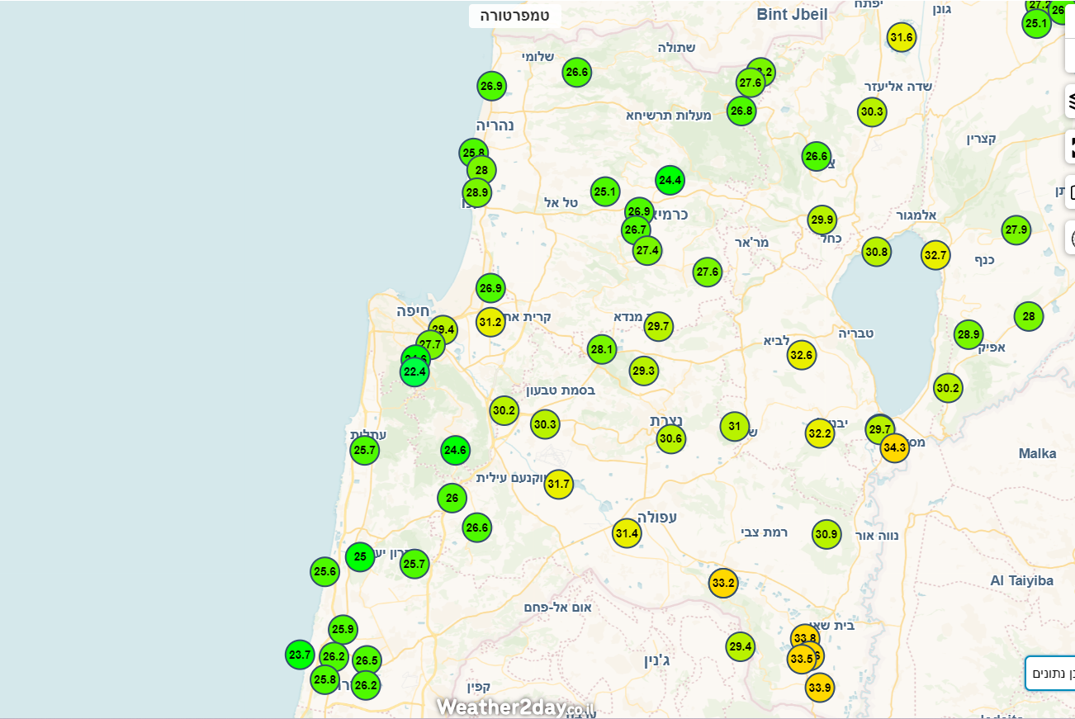Click the Al Taiyiba map label

[1022, 580]
